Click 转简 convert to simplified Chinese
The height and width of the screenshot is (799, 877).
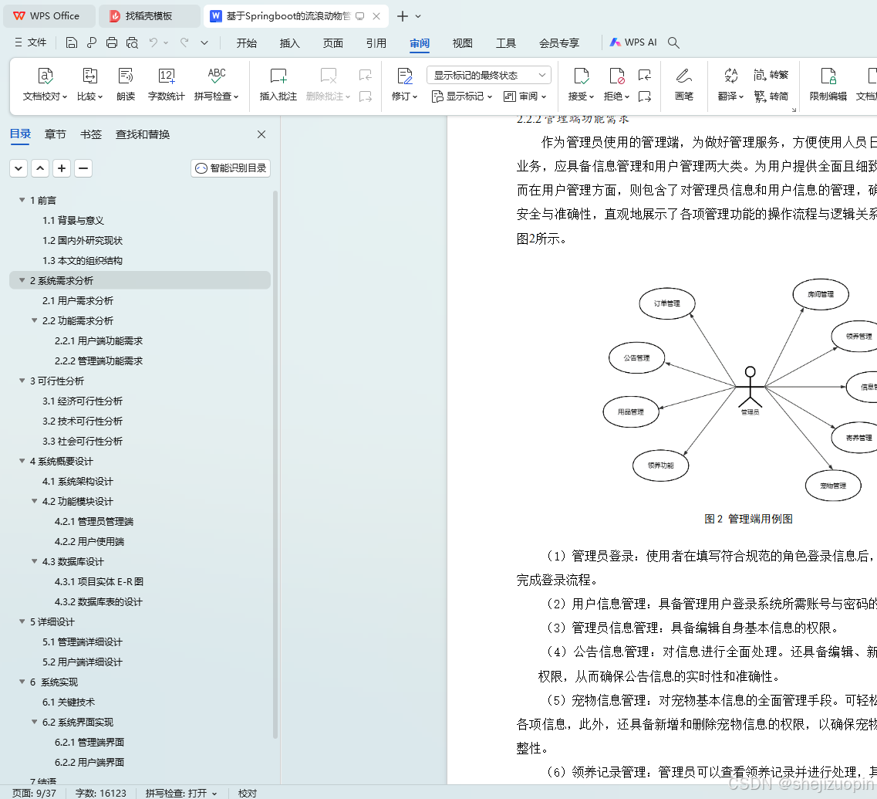771,96
